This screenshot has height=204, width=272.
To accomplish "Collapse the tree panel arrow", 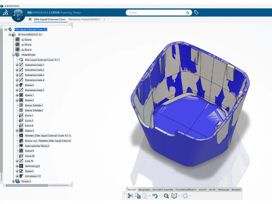I will point(70,24).
